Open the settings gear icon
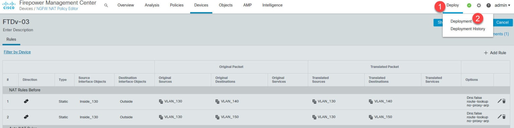 point(479,5)
